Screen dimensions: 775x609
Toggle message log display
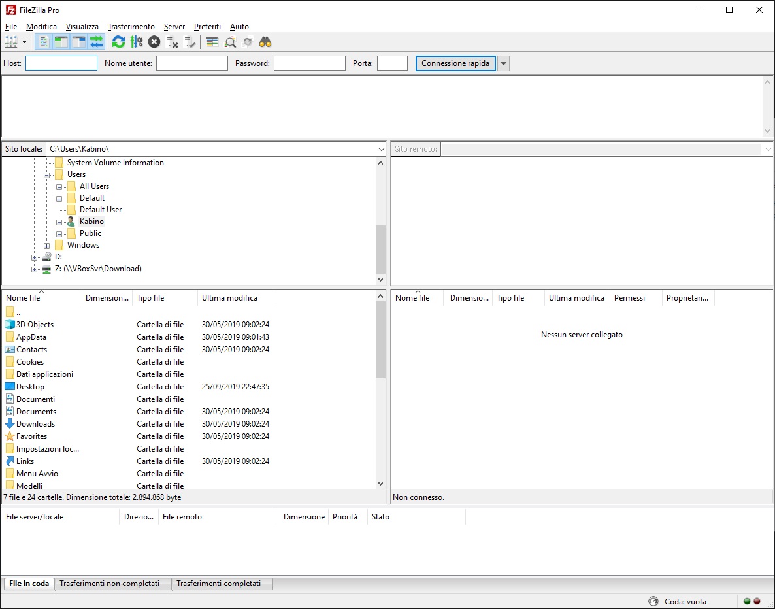[x=44, y=42]
